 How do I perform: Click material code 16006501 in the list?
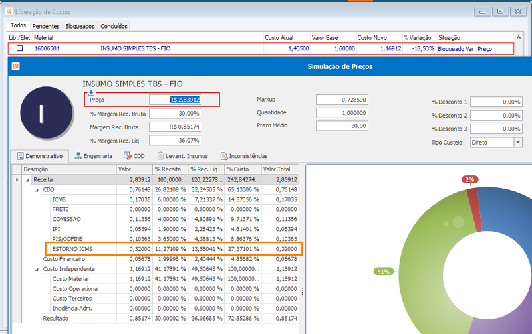tap(47, 48)
